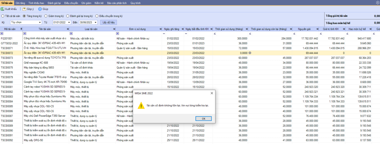The height and width of the screenshot is (144, 380).
Task: Click the ≤ filter operator under Hao mòn luỹ kế
Action: 347,34
